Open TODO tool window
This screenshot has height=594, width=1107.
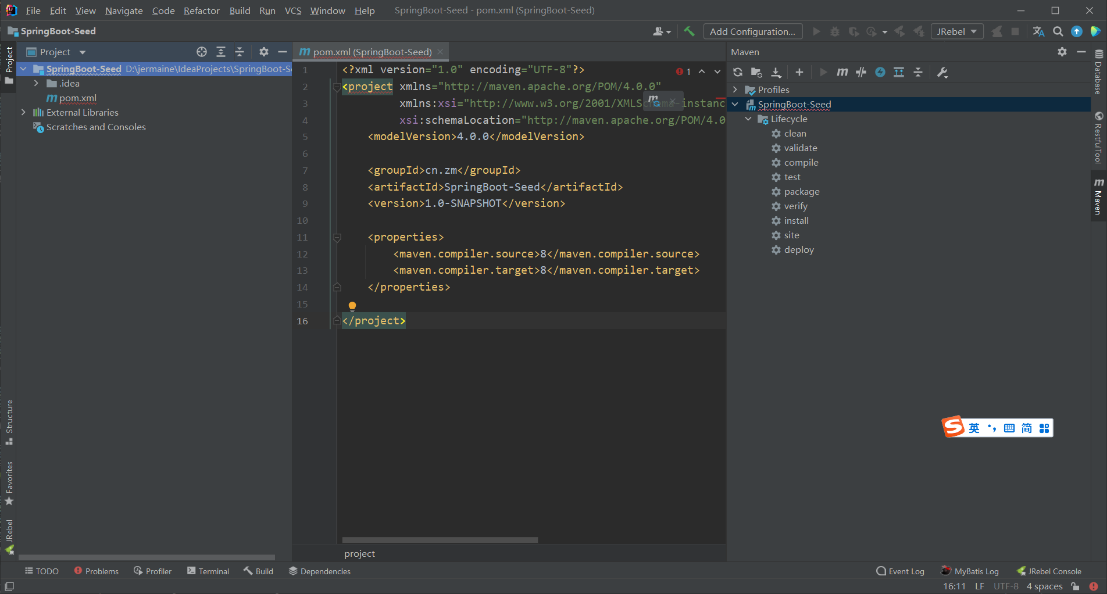(42, 571)
